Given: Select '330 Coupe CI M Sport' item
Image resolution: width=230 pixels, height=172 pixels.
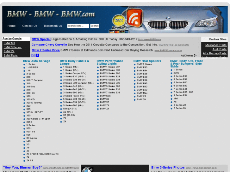Looking at the screenshot, I should [x=38, y=119].
